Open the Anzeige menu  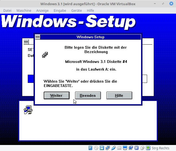point(42,10)
